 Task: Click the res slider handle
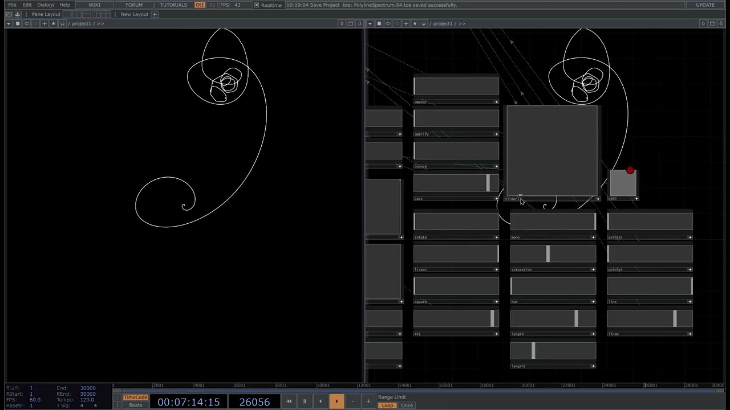point(492,318)
